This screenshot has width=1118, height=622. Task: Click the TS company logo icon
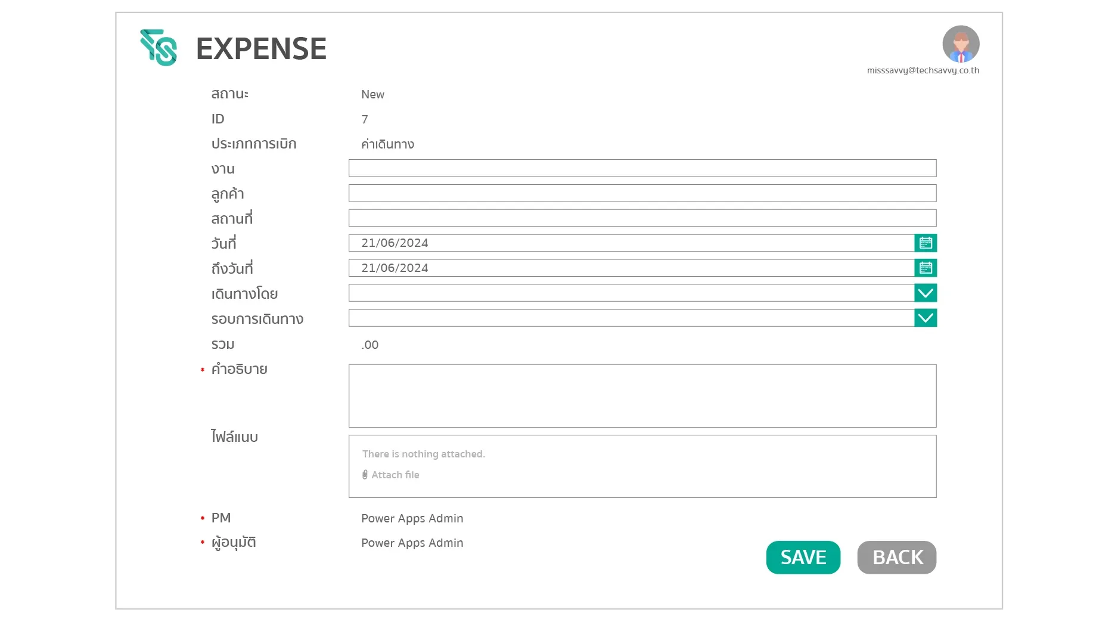click(x=157, y=48)
